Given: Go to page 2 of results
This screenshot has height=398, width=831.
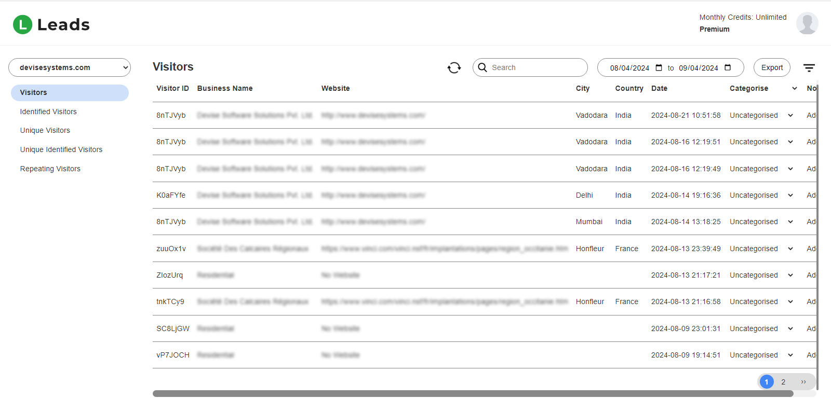Looking at the screenshot, I should tap(783, 382).
